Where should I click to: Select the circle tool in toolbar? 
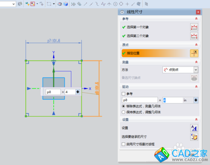pyautogui.click(x=115, y=4)
